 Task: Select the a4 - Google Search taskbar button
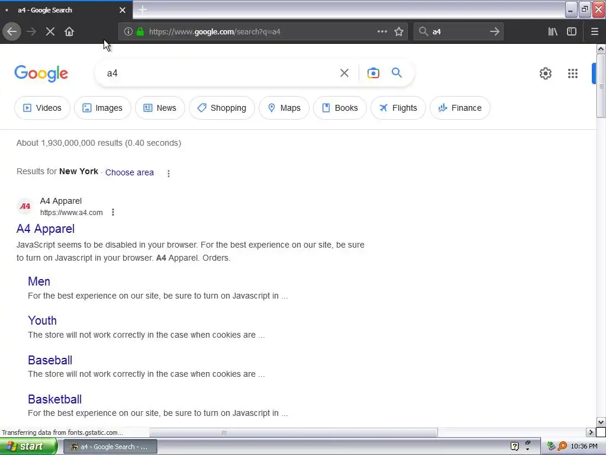(110, 447)
